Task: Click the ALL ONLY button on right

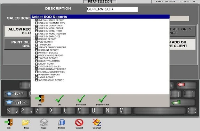Action: [x=182, y=31]
